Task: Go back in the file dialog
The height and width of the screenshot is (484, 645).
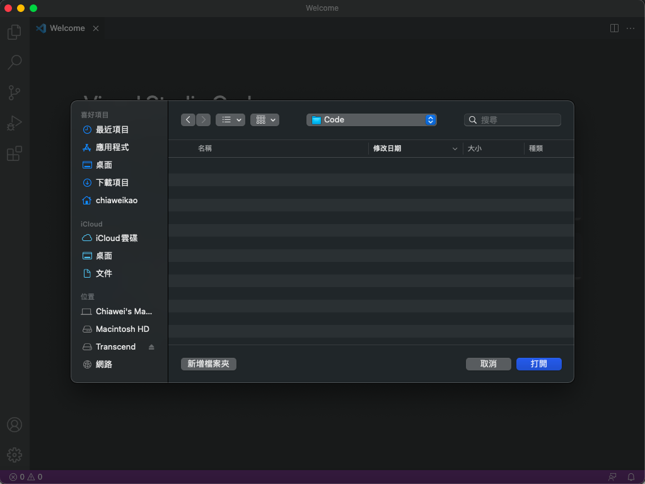Action: [x=188, y=120]
